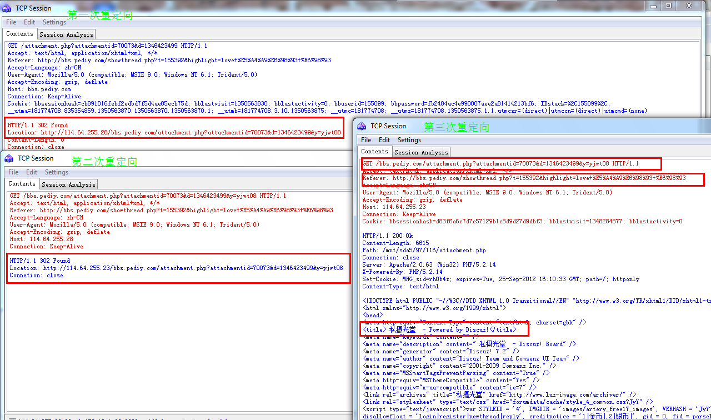Select the Contents tab in the right window
Image resolution: width=711 pixels, height=420 pixels.
[375, 152]
